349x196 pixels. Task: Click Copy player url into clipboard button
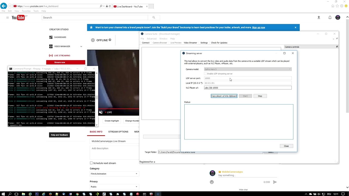pyautogui.click(x=224, y=96)
